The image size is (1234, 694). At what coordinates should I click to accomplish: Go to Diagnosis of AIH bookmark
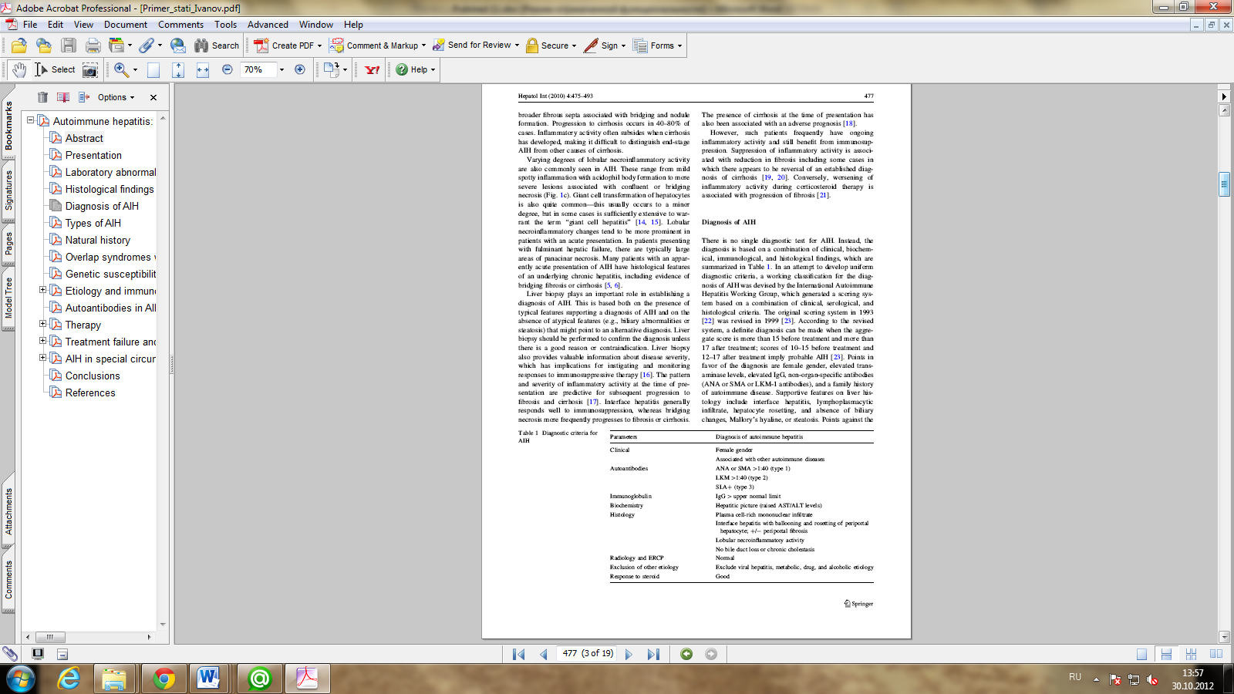(102, 206)
